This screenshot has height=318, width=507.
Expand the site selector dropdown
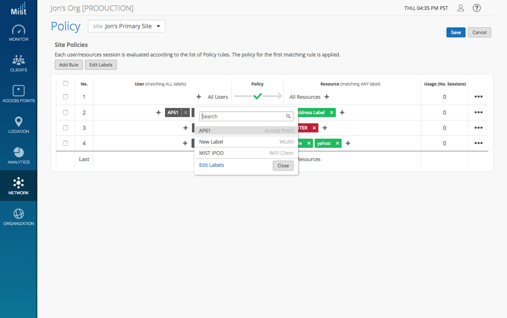pyautogui.click(x=127, y=26)
